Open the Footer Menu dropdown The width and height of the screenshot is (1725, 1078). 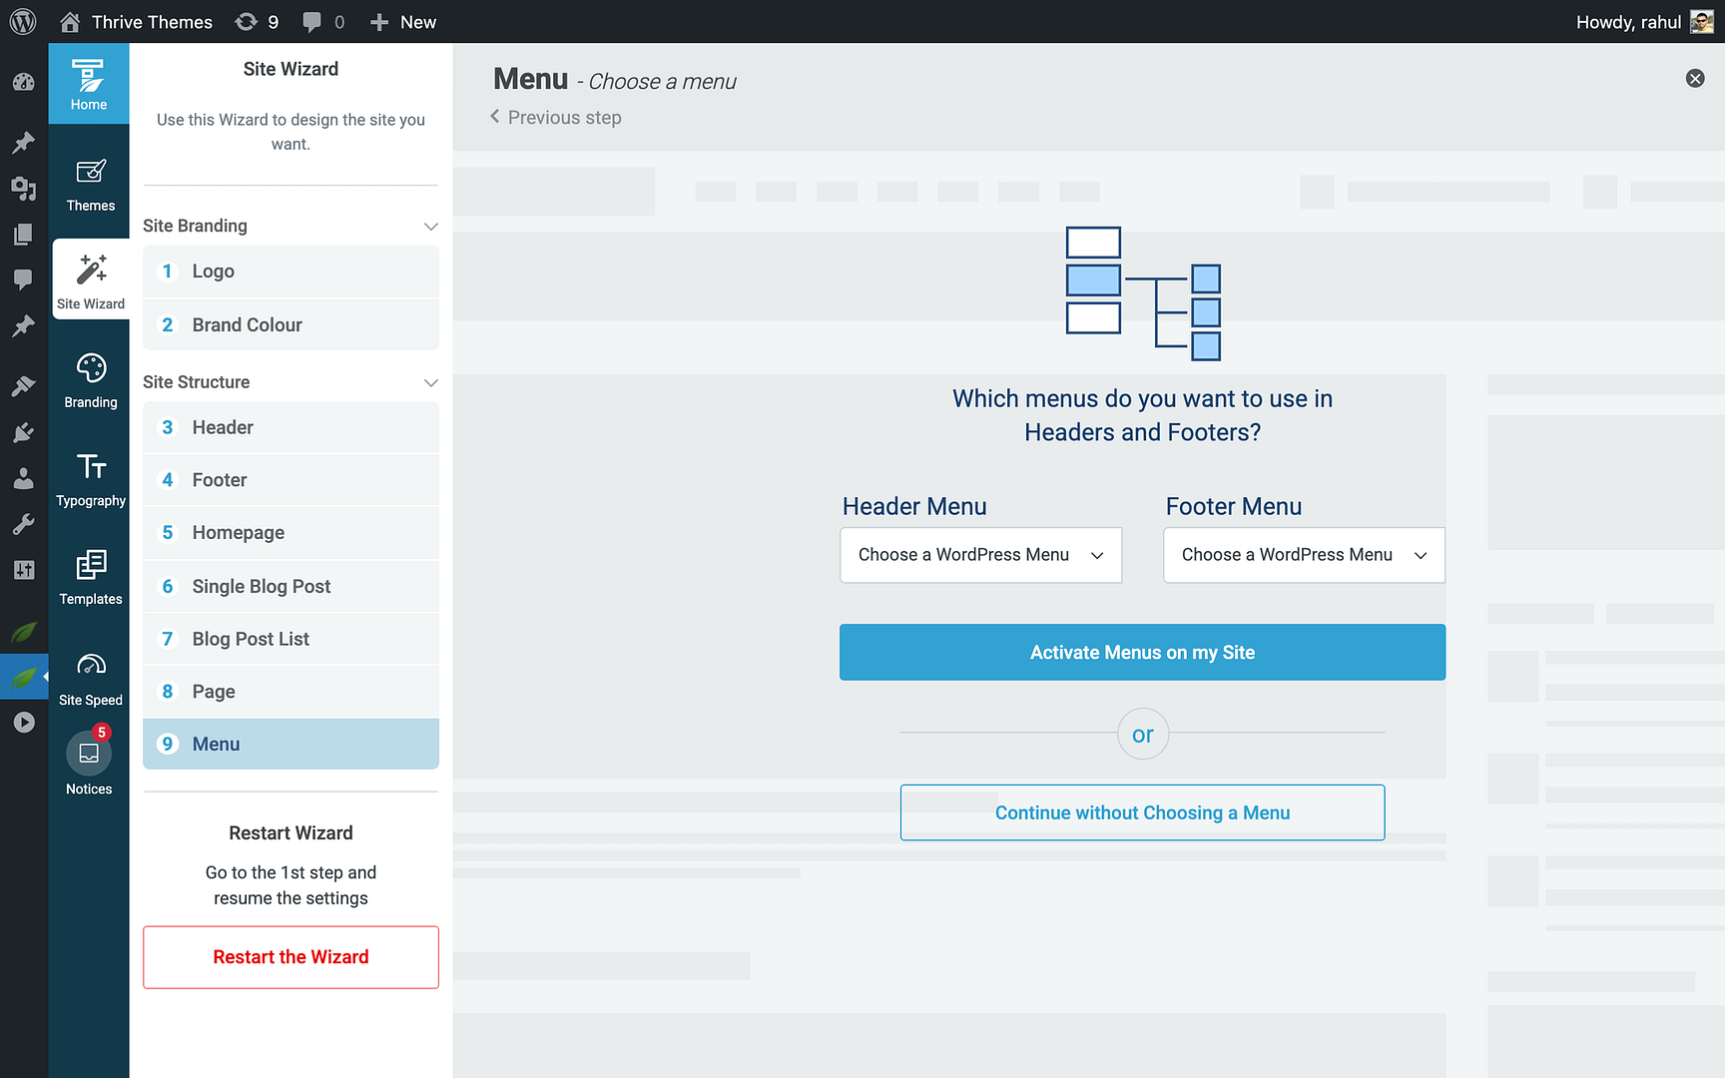(1303, 555)
